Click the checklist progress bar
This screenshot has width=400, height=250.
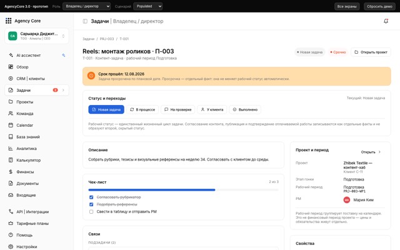tap(183, 190)
